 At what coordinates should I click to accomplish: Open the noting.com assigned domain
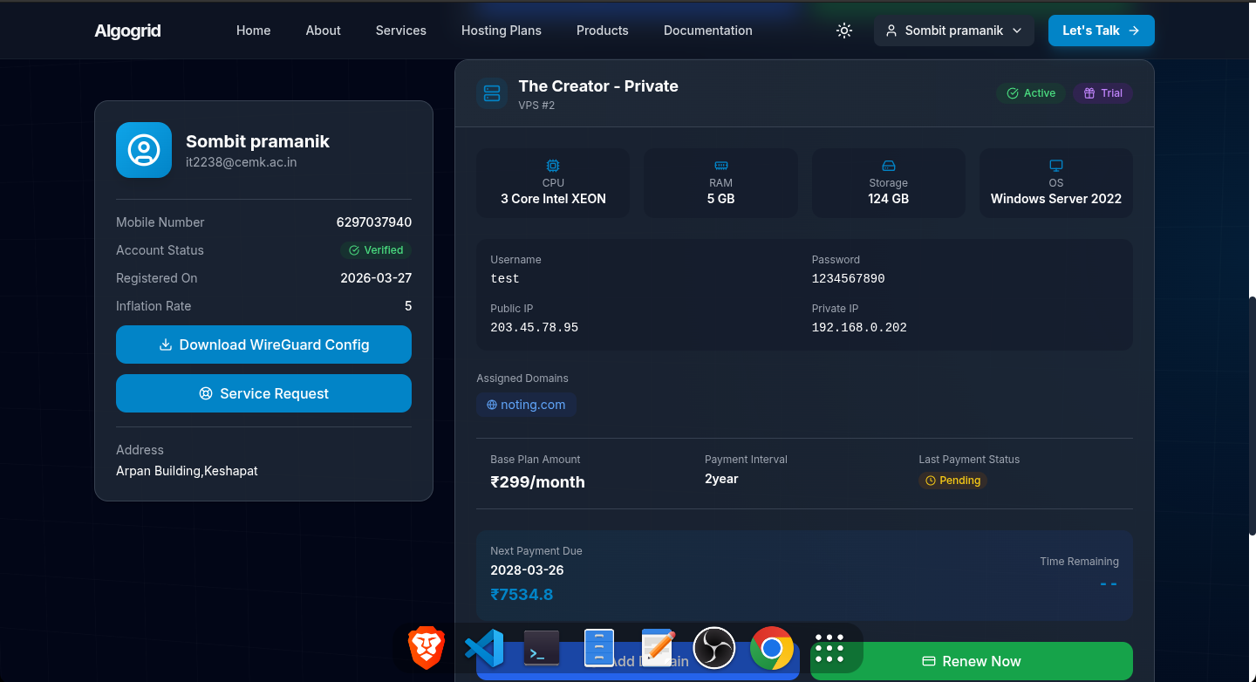[526, 405]
